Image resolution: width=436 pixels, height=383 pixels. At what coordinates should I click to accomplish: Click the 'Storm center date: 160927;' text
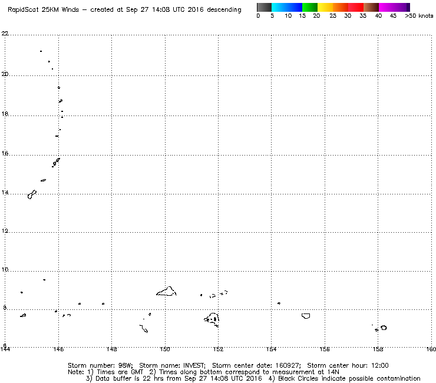coord(256,365)
